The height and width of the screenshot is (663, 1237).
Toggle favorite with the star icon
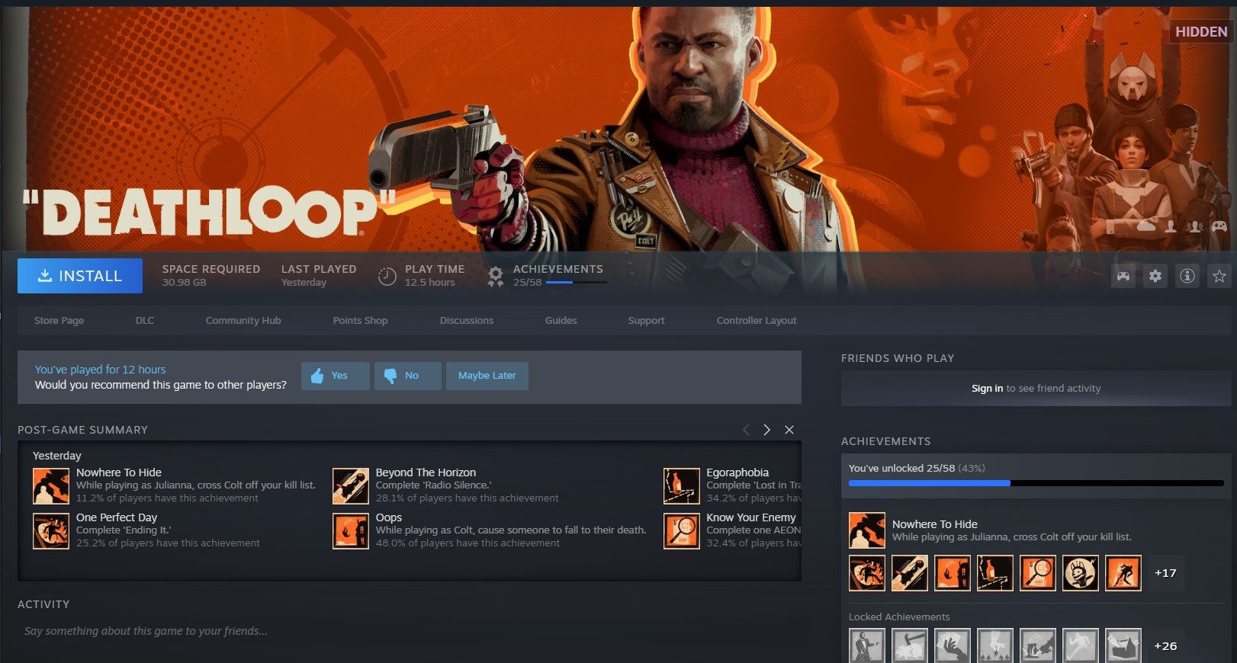click(1219, 276)
